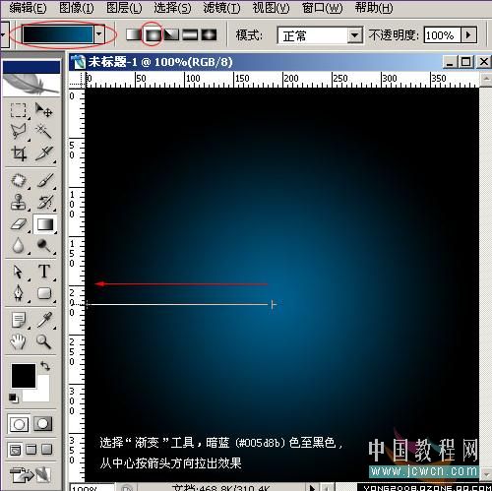
Task: Select the Path Selection tool
Action: tap(18, 272)
